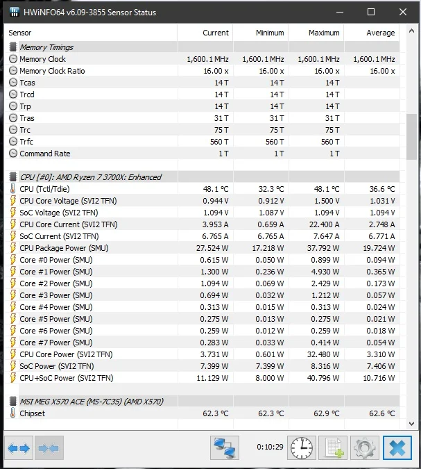421x469 pixels.
Task: Click the Average column header
Action: tap(372, 33)
